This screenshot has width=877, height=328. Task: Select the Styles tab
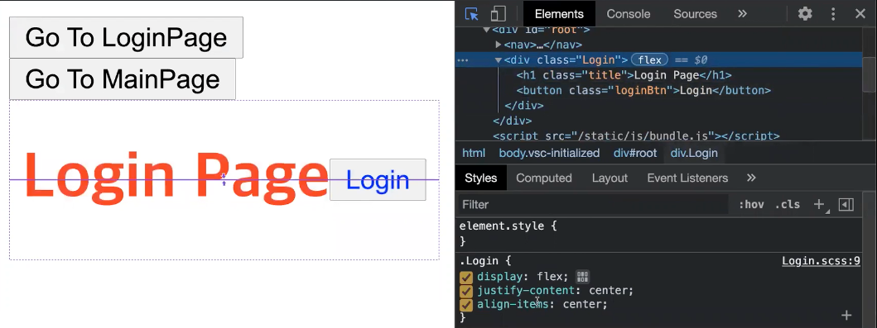[481, 178]
